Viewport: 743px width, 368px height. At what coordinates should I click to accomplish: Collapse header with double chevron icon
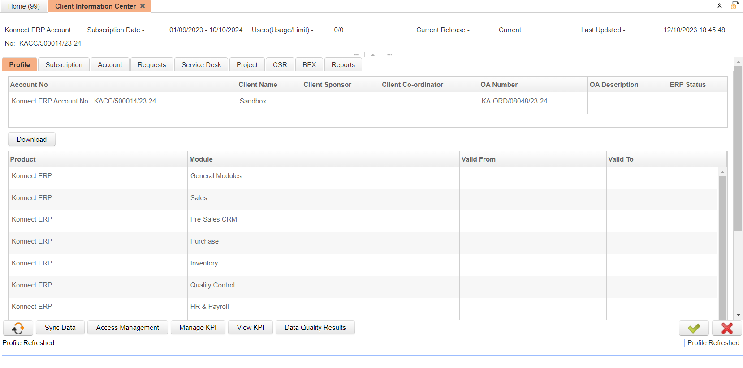pos(720,6)
